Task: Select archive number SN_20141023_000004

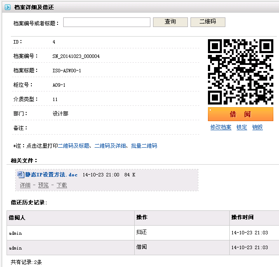Action: pos(76,56)
